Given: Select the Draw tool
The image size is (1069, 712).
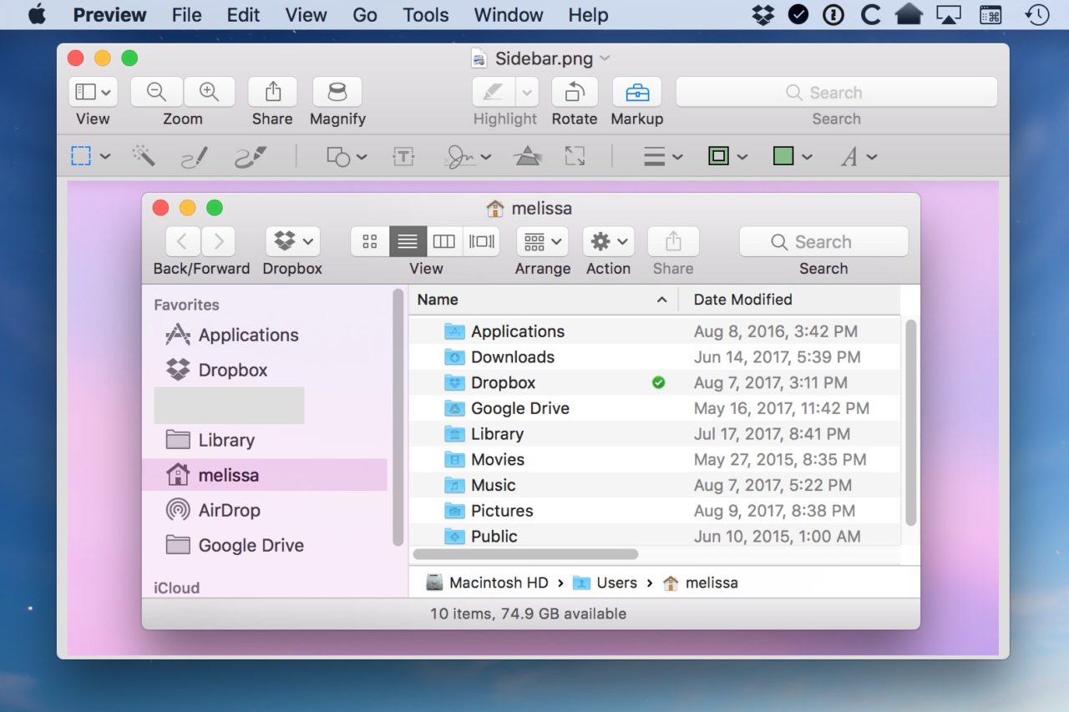Looking at the screenshot, I should coord(249,156).
